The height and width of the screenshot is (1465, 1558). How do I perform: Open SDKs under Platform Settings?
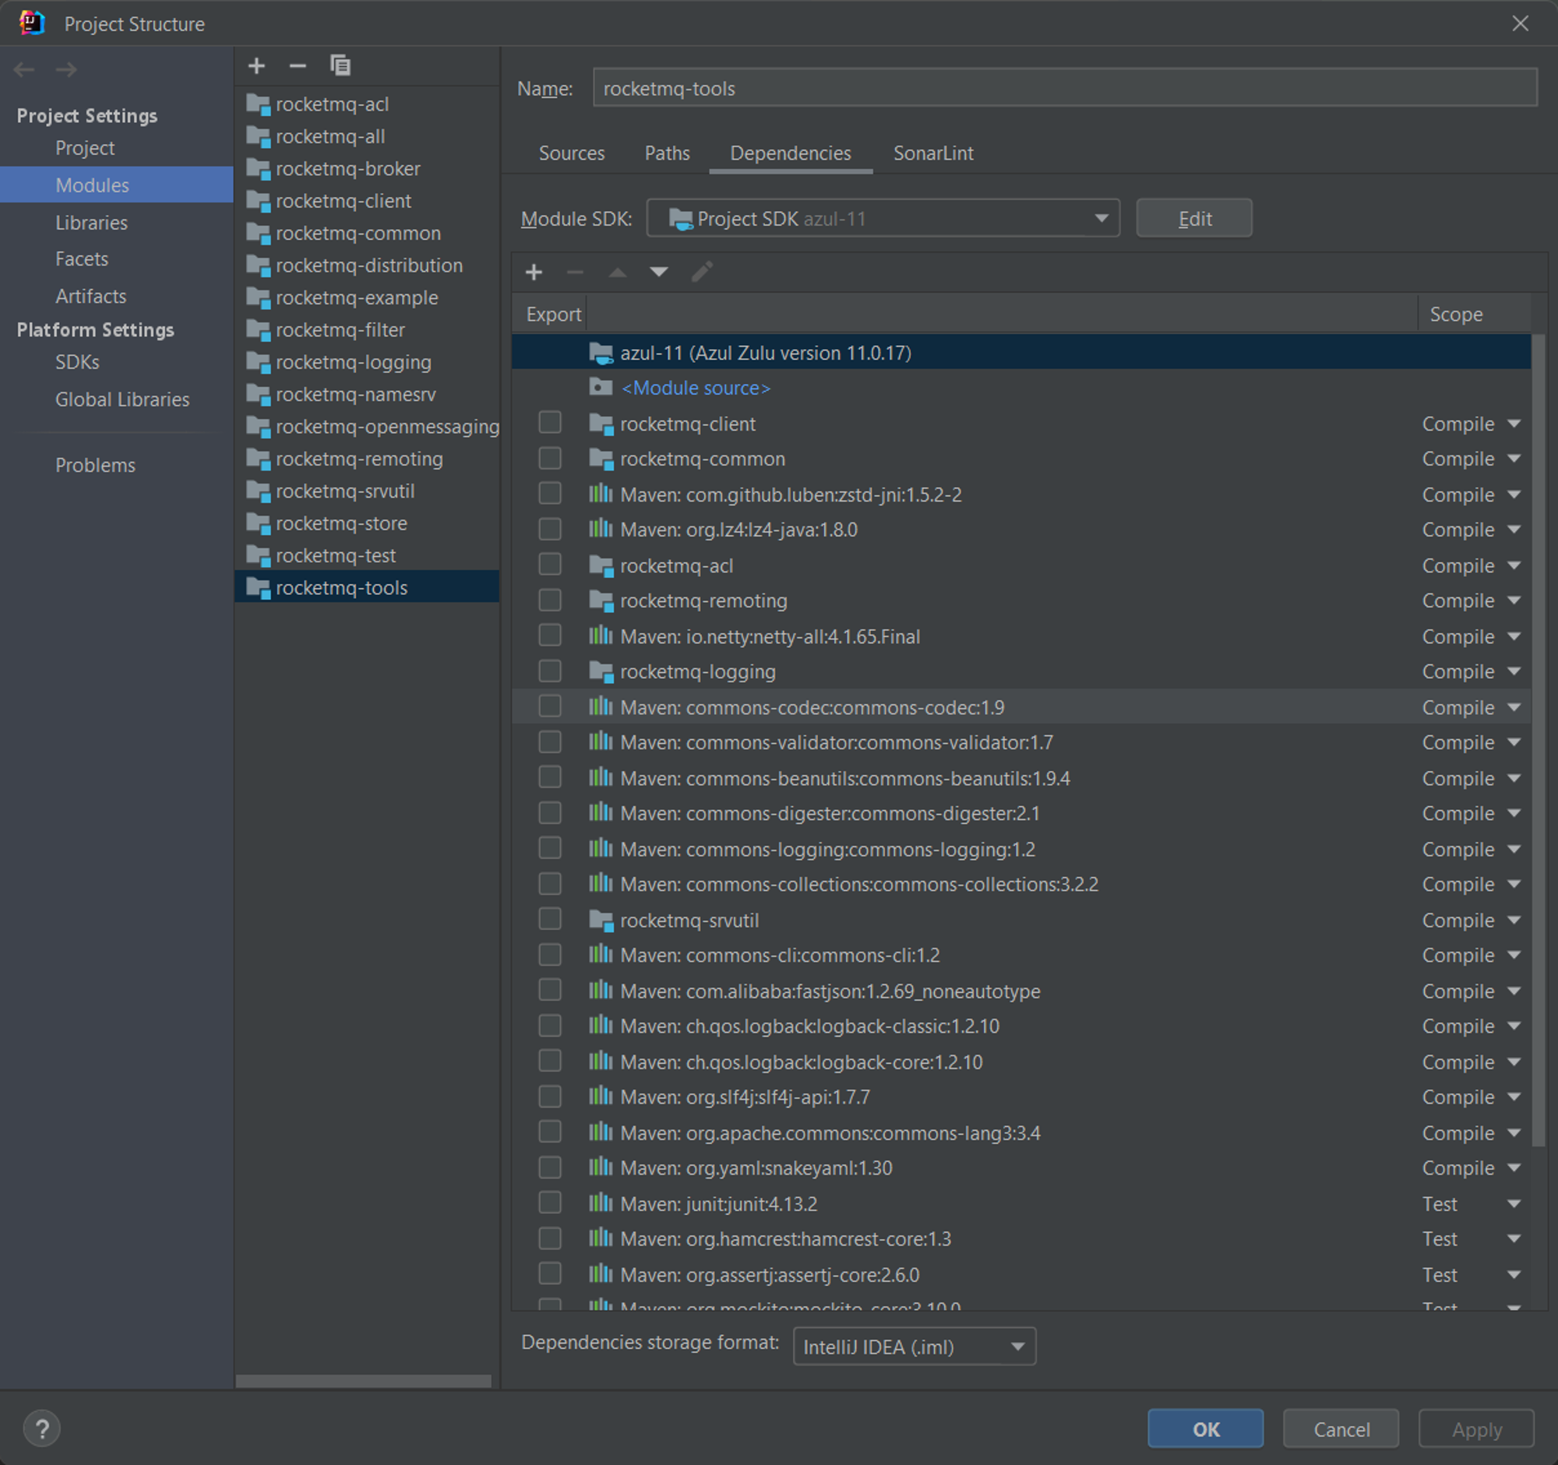(77, 362)
